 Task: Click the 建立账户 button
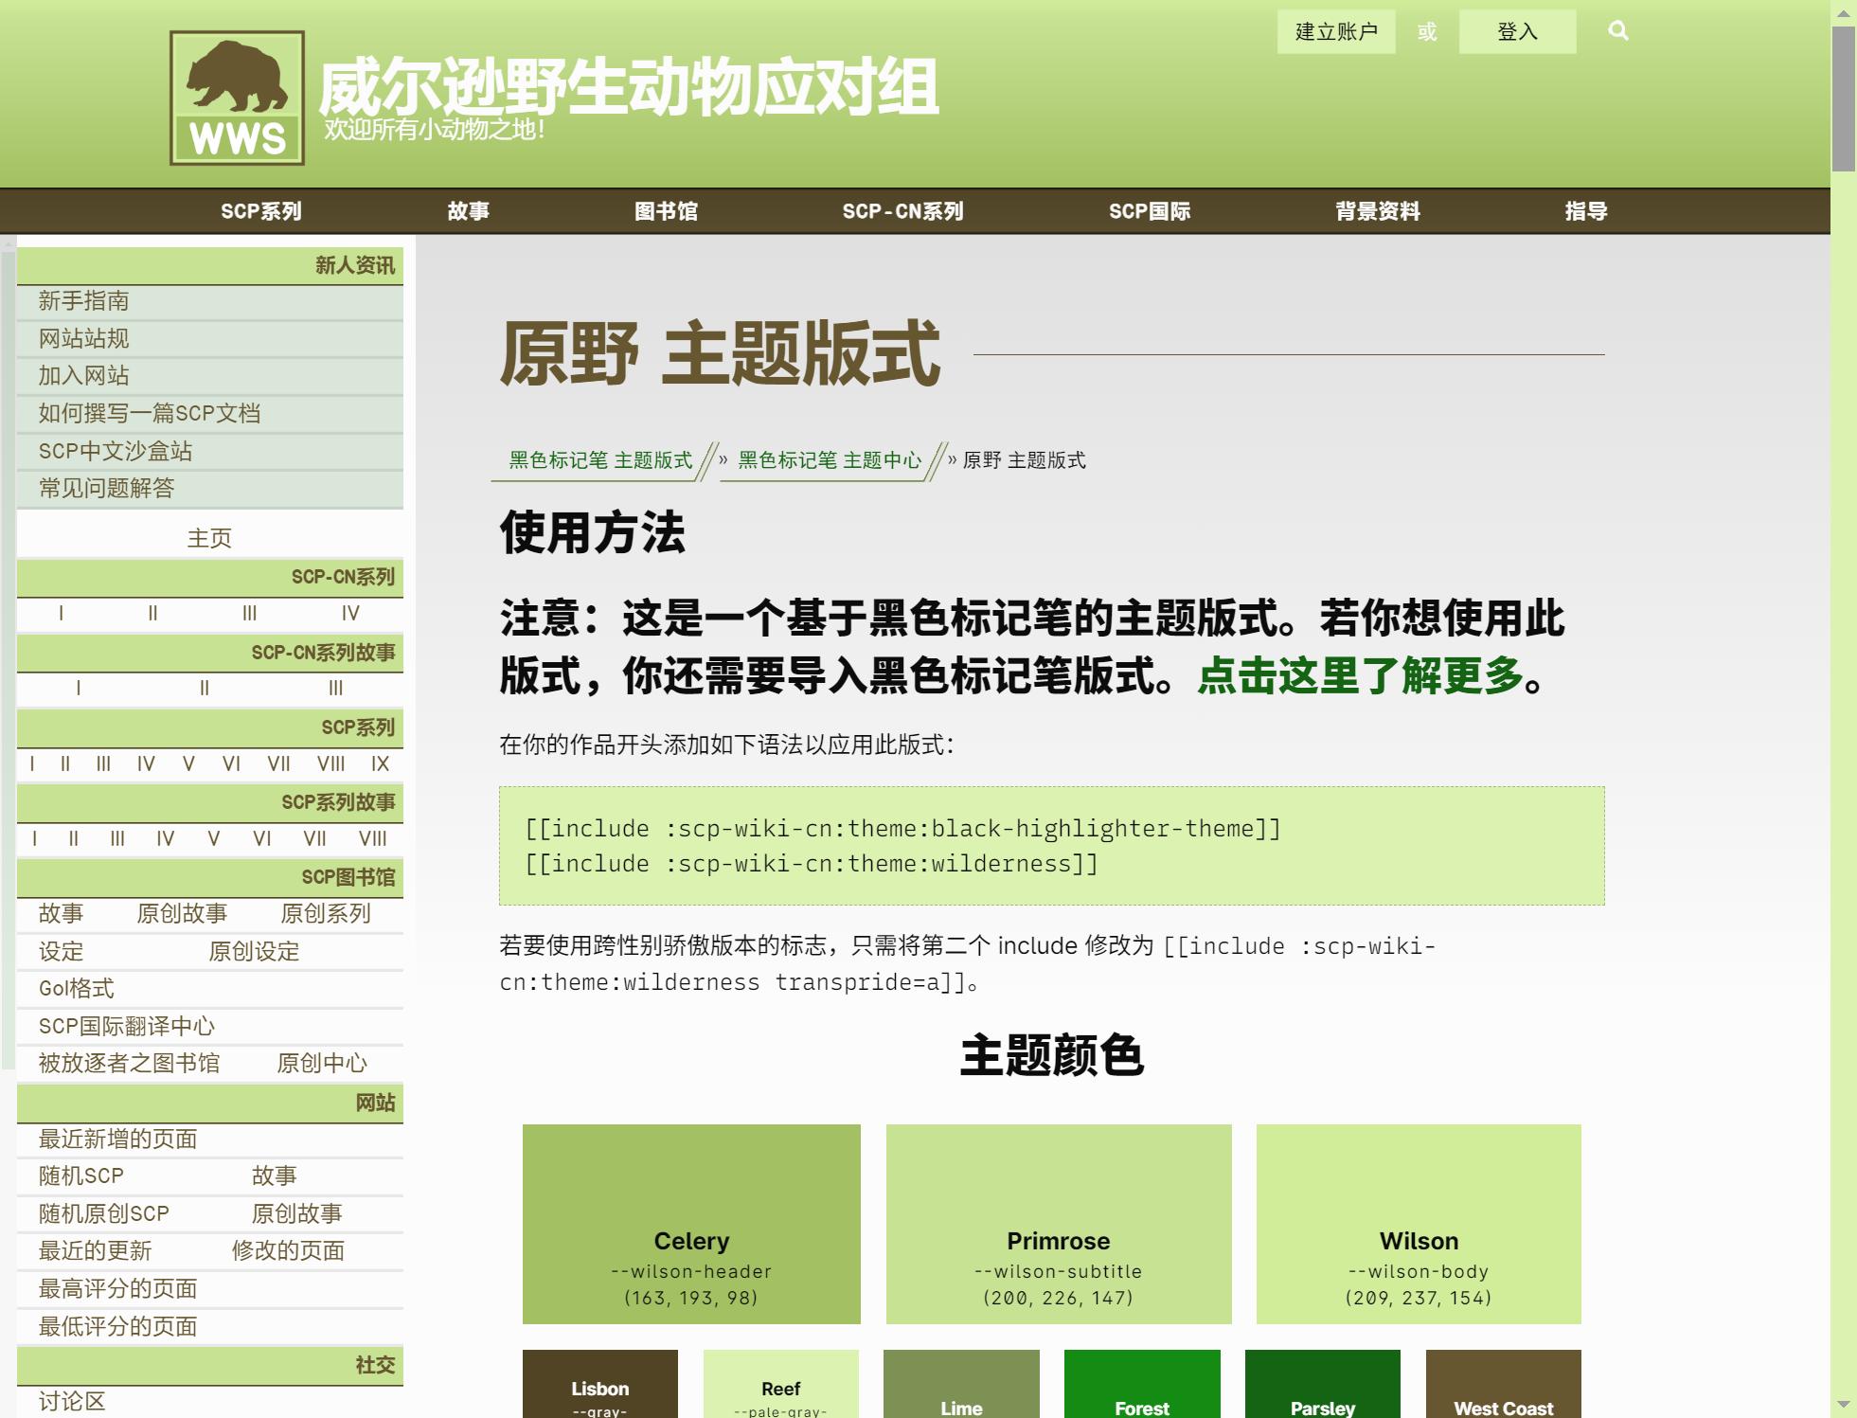1335,32
